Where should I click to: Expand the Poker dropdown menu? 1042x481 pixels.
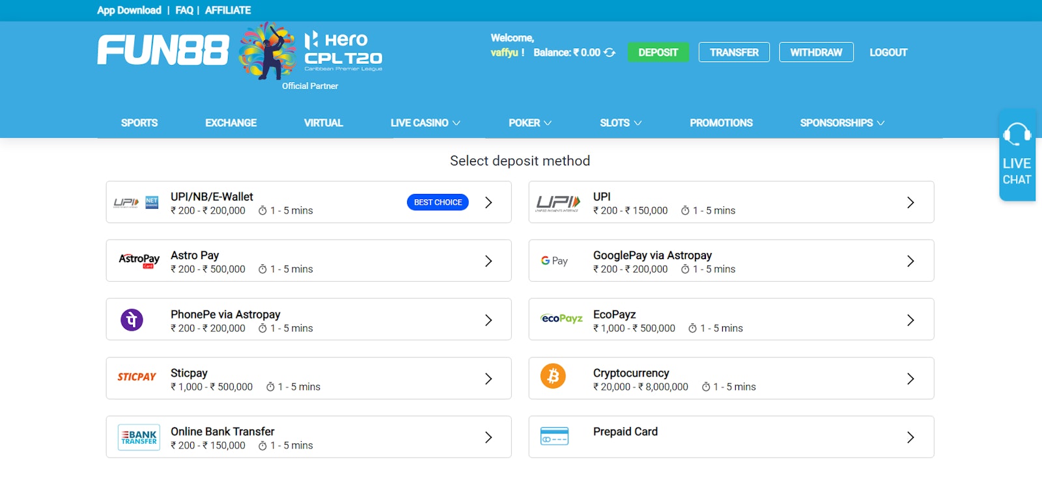point(529,123)
